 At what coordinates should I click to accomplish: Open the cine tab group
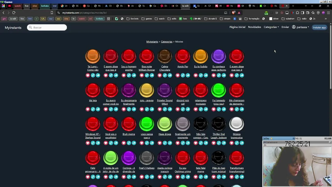pos(35,6)
